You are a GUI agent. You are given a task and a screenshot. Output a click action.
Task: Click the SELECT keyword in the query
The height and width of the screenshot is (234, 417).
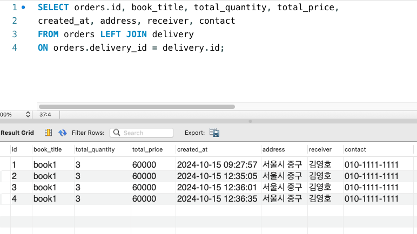tap(53, 8)
